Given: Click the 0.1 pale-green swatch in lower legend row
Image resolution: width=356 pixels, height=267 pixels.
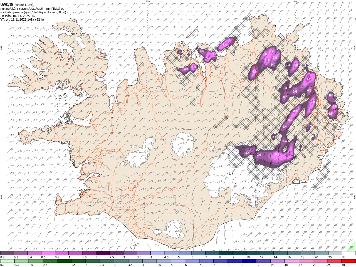Looking at the screenshot, I should 7,261.
